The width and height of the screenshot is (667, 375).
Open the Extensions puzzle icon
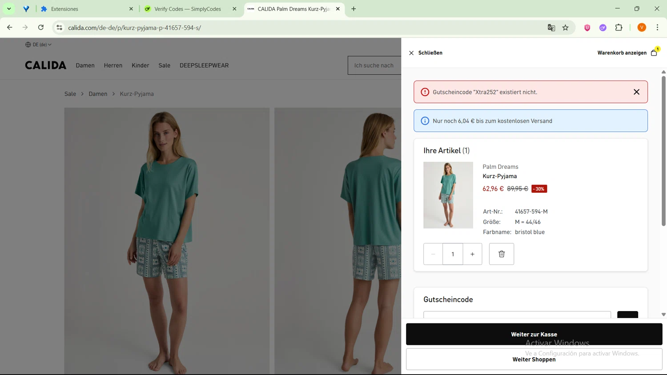pos(619,28)
